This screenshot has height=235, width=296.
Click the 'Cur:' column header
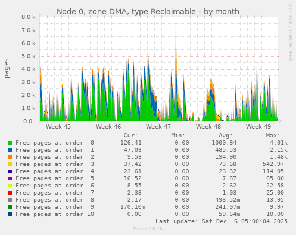130,136
